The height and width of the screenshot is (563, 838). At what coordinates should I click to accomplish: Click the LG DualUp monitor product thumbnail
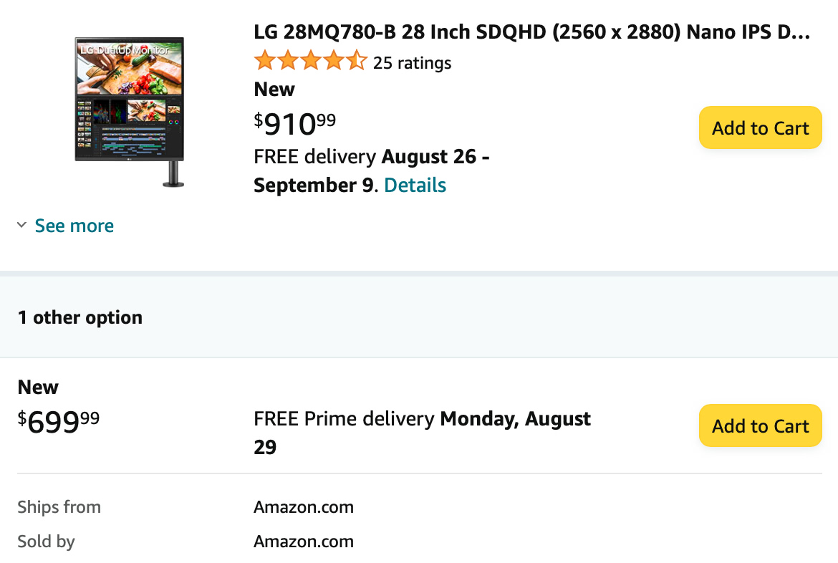point(130,112)
